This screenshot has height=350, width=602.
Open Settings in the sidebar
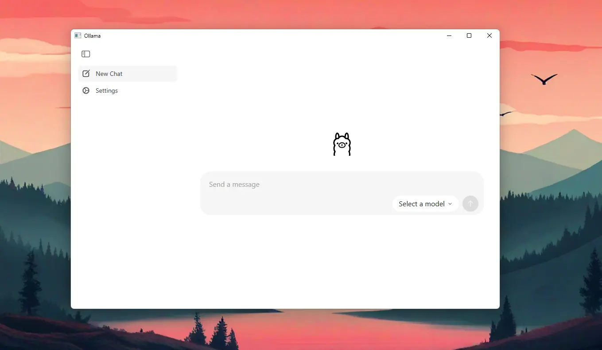pyautogui.click(x=128, y=90)
